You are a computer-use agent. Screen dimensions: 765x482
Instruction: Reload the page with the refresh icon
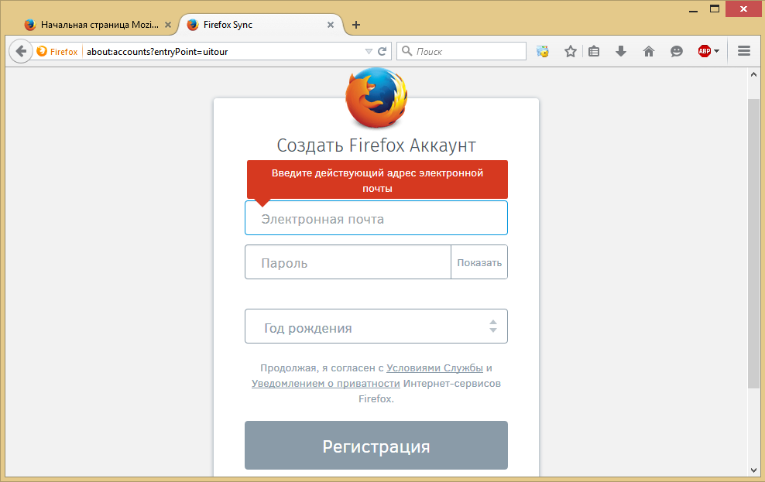tap(382, 52)
